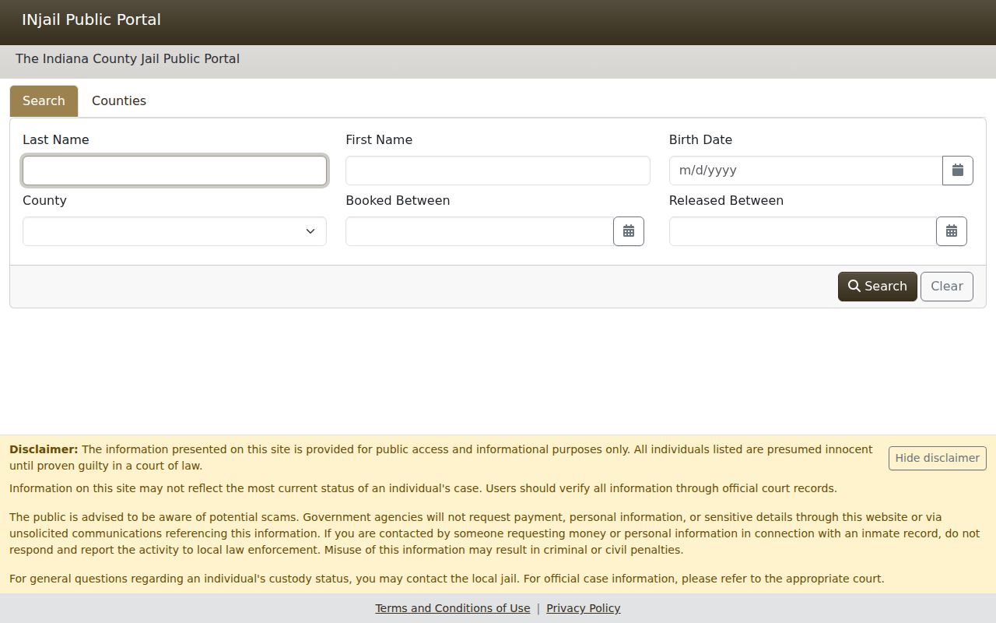
Task: Open the Birth Date calendar picker
Action: [x=958, y=171]
